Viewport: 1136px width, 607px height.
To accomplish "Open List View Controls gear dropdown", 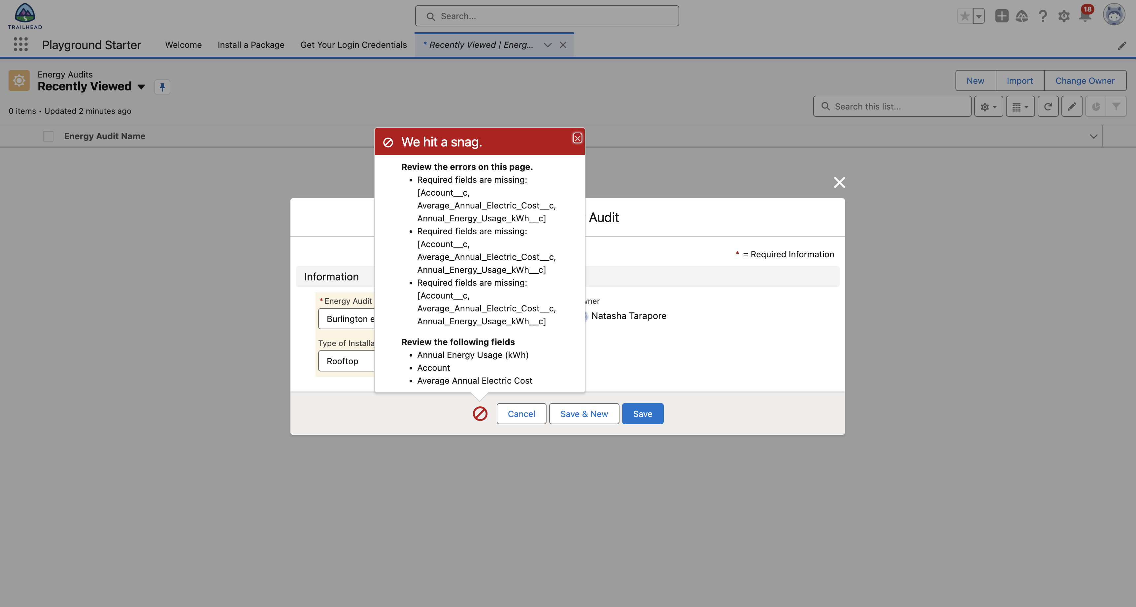I will pyautogui.click(x=988, y=107).
